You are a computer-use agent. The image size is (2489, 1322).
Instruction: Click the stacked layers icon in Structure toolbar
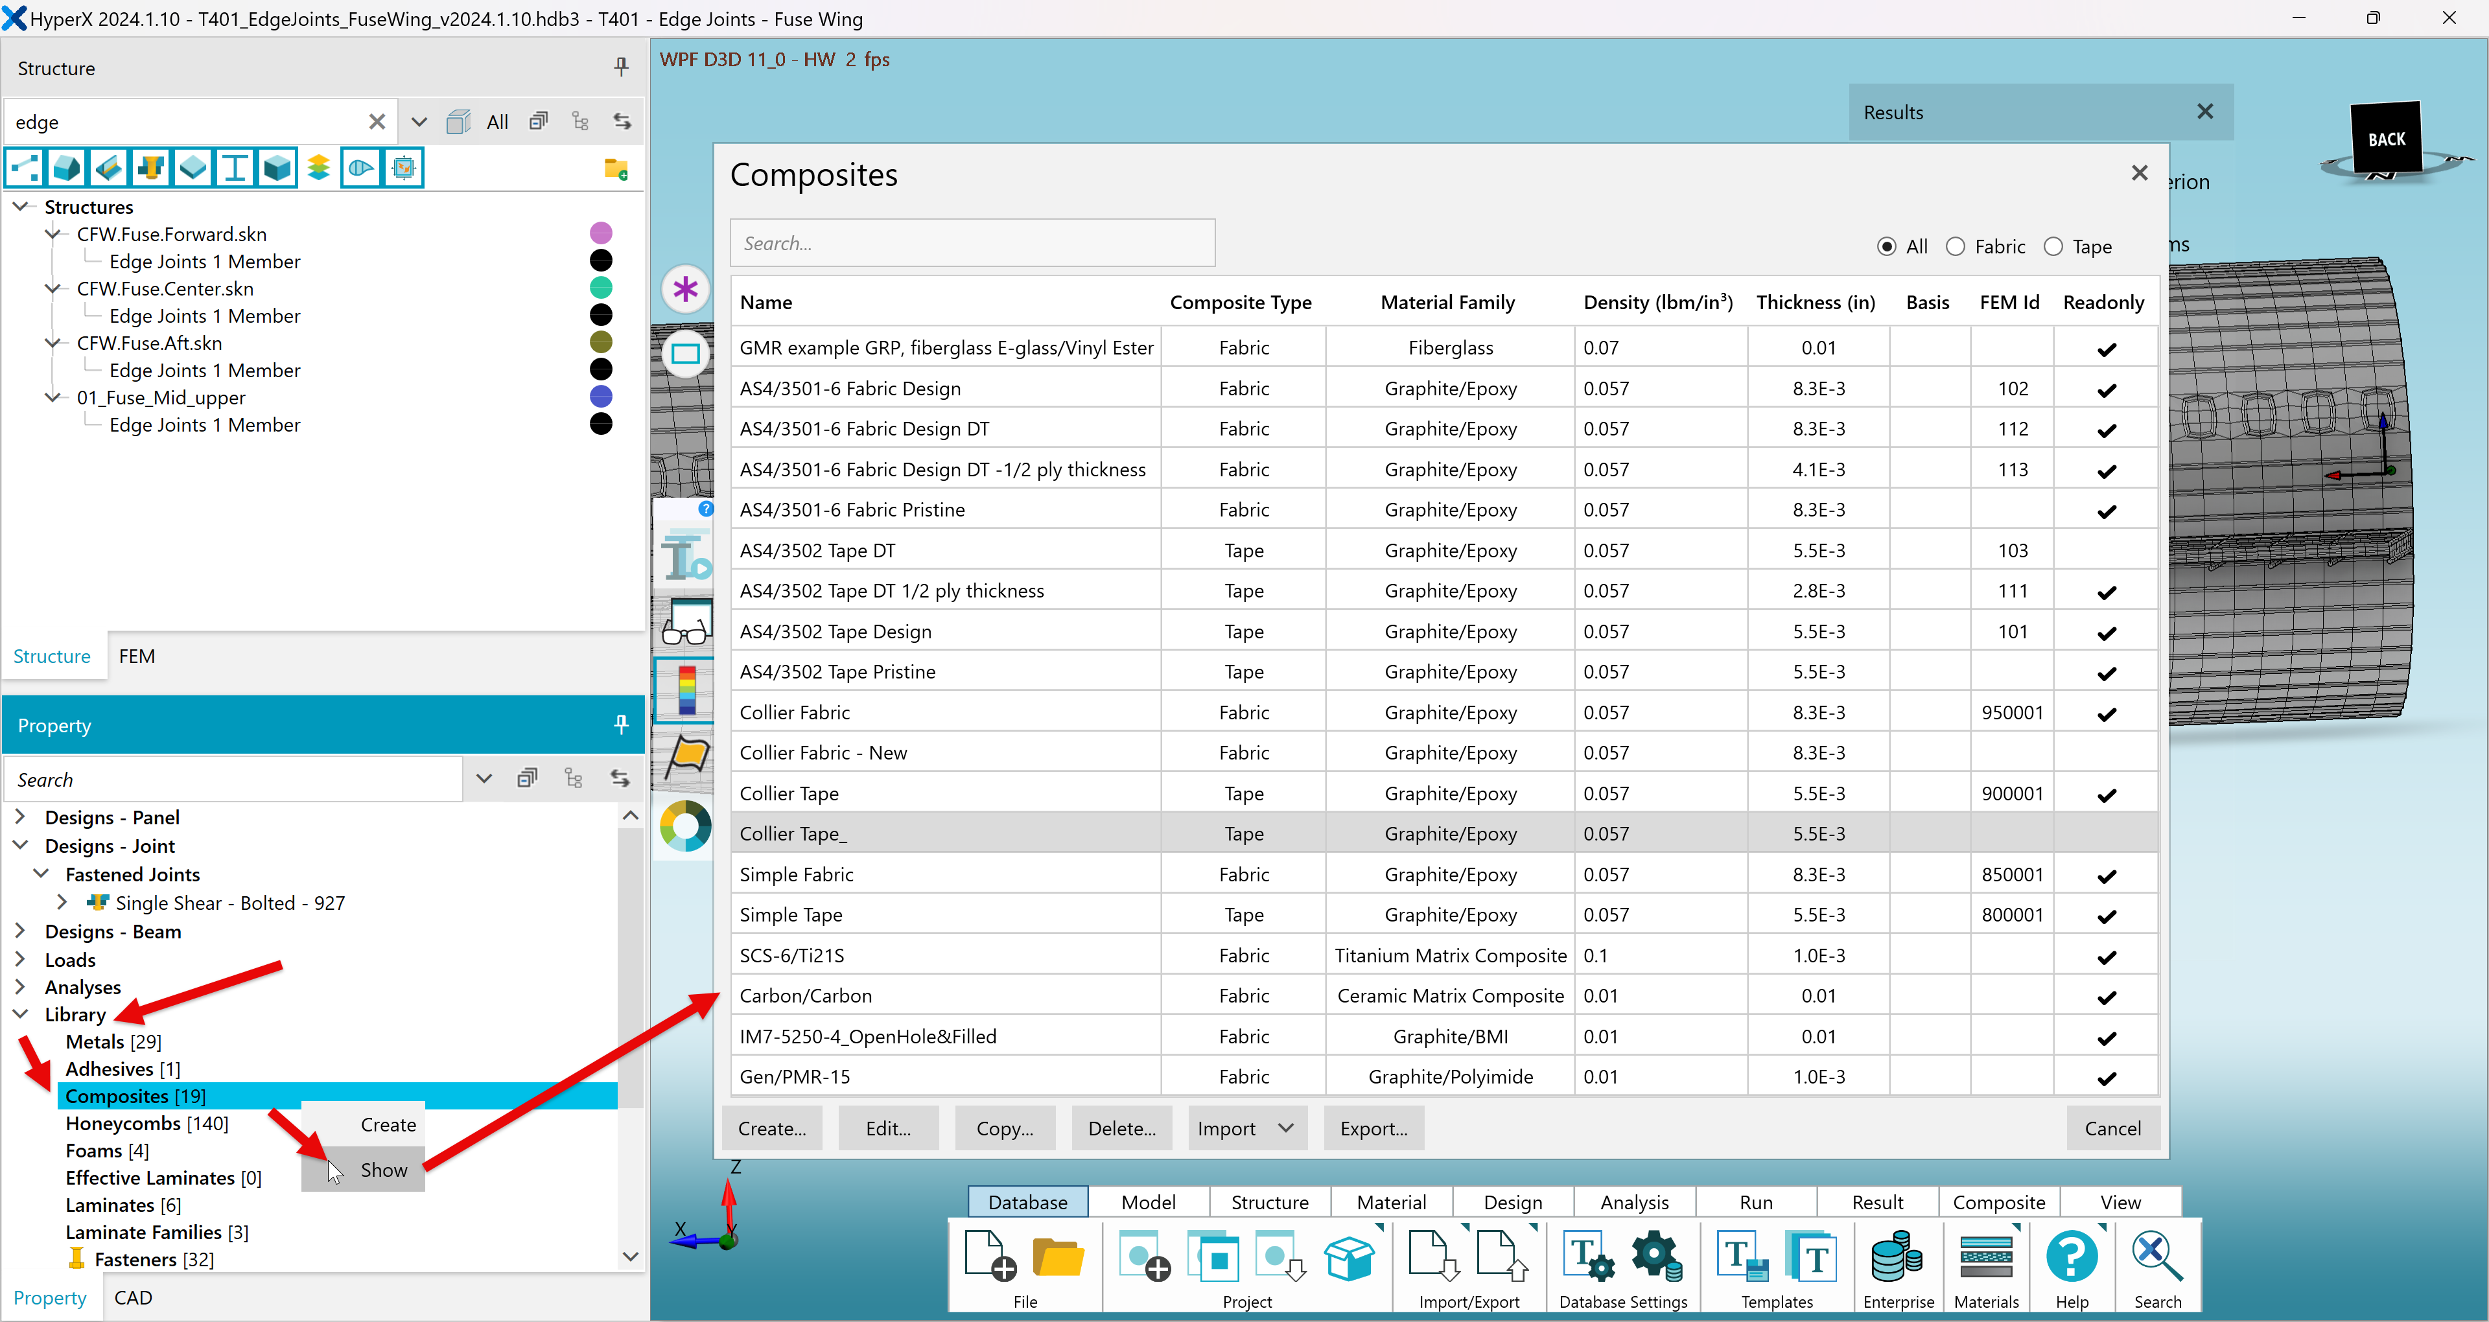coord(319,167)
